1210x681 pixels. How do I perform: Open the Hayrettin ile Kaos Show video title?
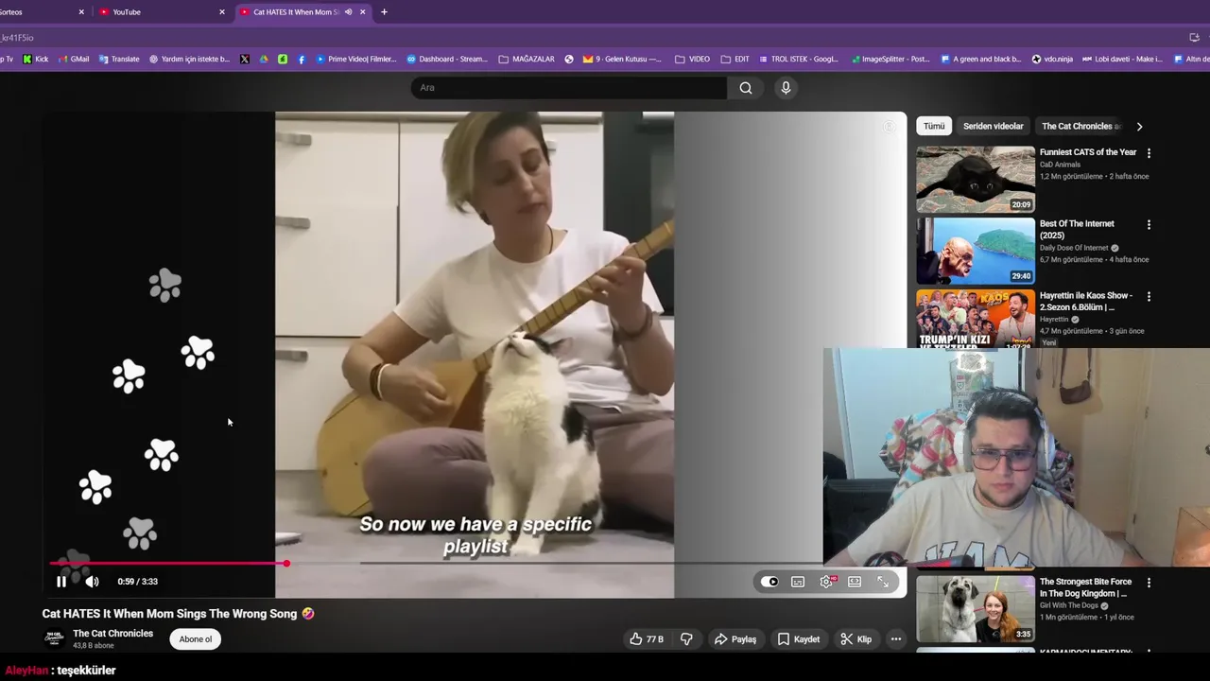tap(1085, 301)
